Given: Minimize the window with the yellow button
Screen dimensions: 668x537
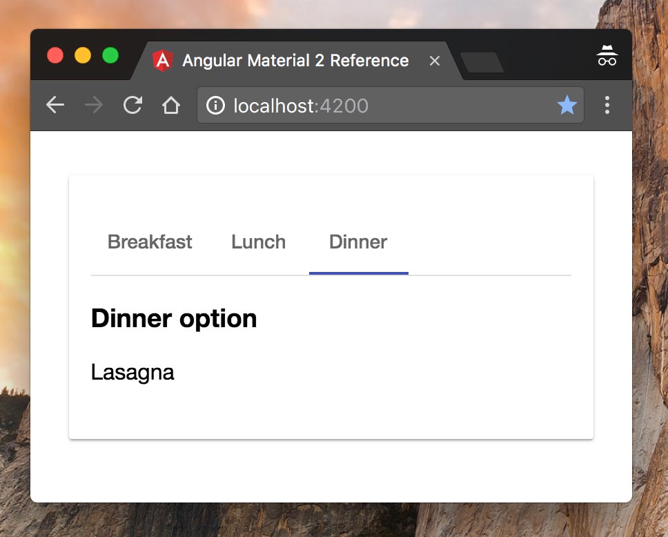Looking at the screenshot, I should [83, 55].
